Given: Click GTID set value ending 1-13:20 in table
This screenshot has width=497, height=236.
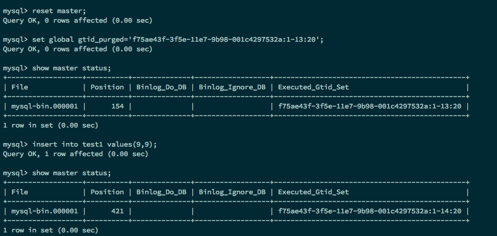Looking at the screenshot, I should point(370,106).
